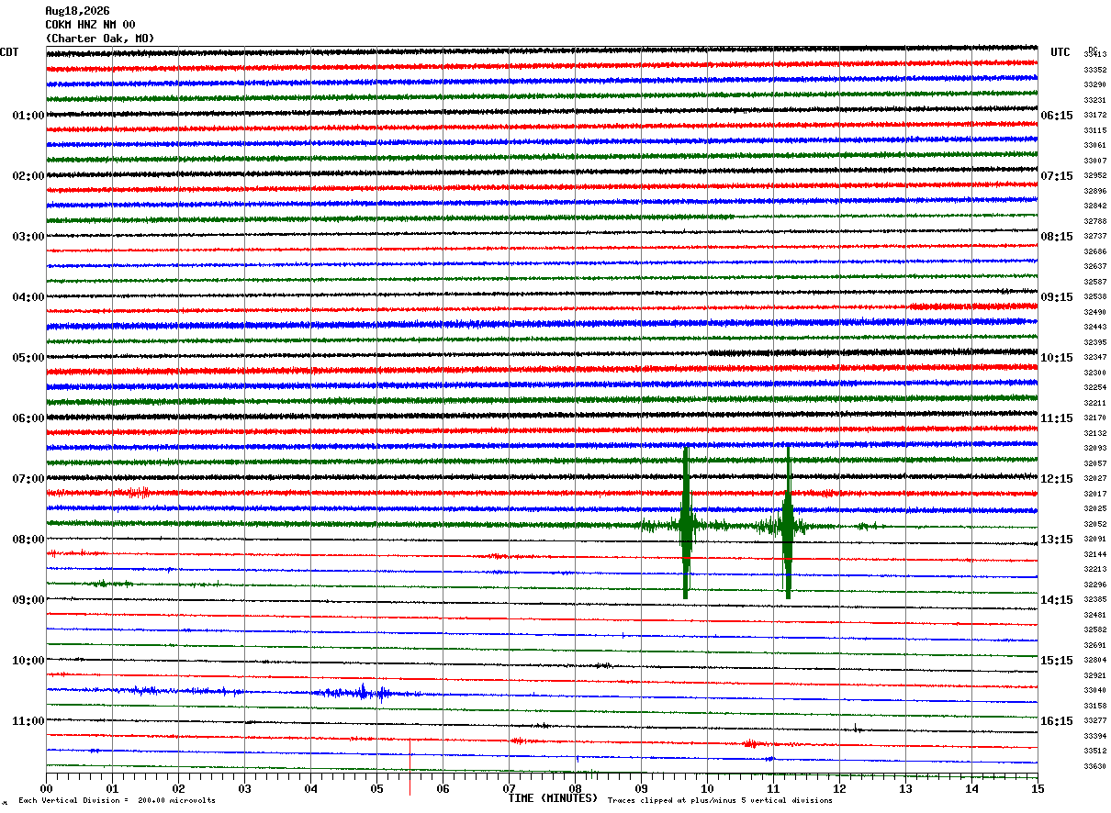Click the DC offset value 32385
Screen dimensions: 1111x813
[x=1094, y=599]
